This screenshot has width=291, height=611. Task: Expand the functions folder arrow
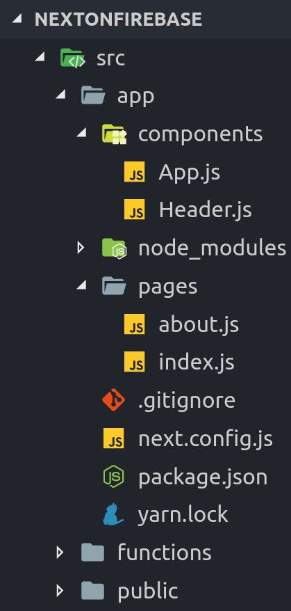coord(60,552)
